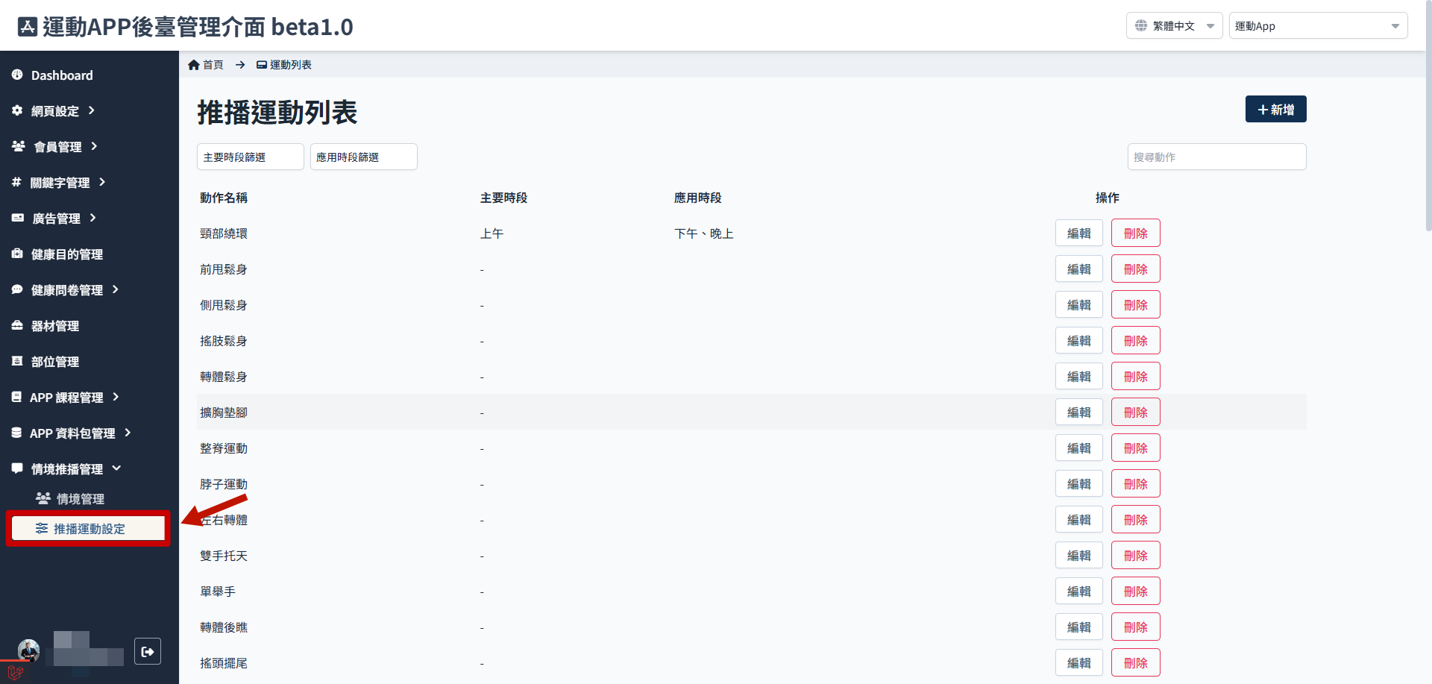Click the 應用時段 column header

click(698, 198)
